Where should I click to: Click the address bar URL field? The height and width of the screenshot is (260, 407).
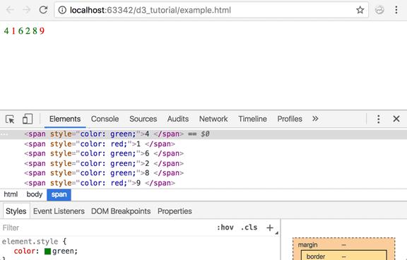click(211, 10)
